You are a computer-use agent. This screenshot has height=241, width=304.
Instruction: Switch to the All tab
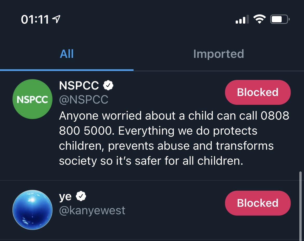(x=67, y=54)
